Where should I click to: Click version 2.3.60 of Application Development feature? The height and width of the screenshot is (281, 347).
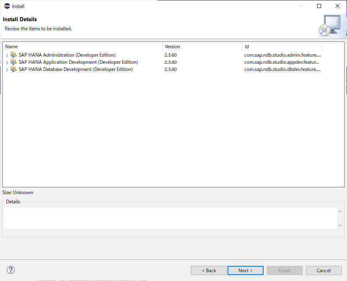point(171,62)
